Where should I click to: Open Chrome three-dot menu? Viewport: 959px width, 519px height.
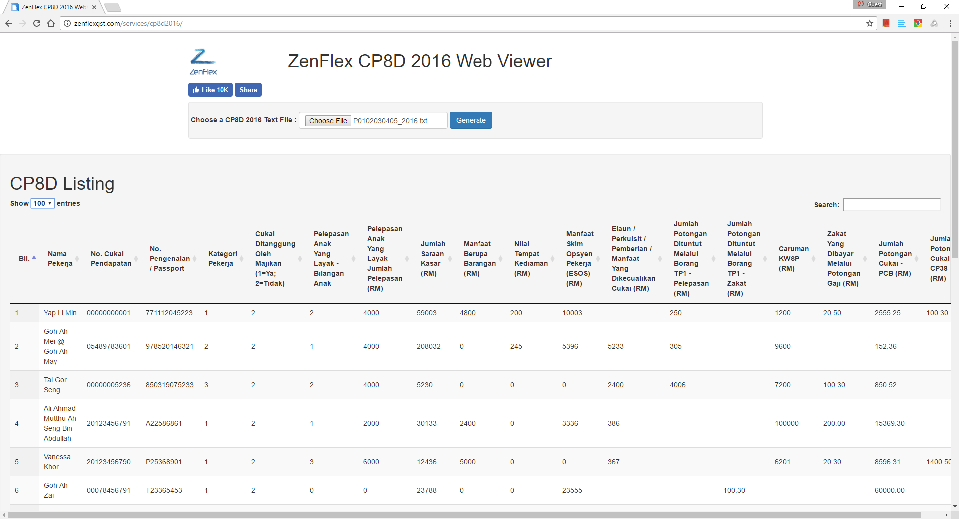pyautogui.click(x=950, y=23)
